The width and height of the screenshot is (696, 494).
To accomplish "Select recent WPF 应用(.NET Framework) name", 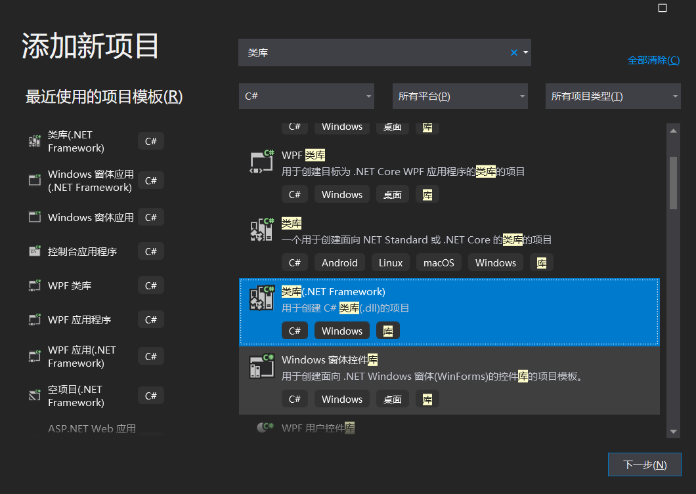I will pyautogui.click(x=81, y=356).
